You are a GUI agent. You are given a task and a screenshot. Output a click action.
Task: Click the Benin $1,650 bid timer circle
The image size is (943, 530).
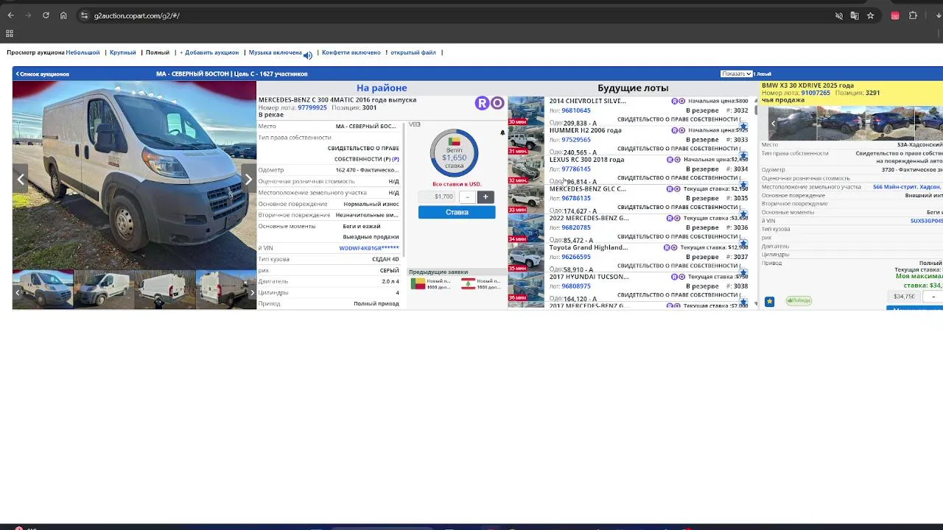pos(454,153)
